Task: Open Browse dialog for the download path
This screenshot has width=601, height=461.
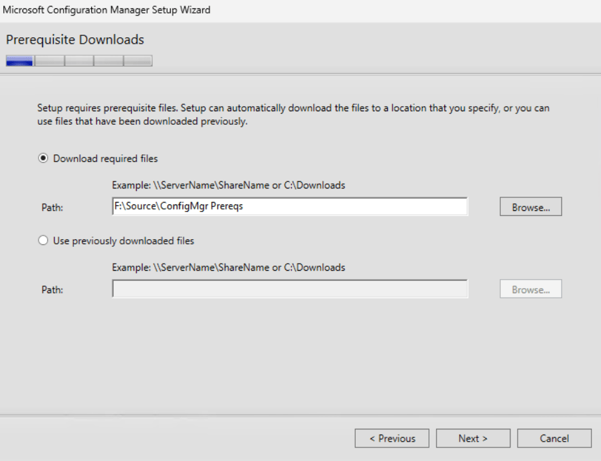Action: [530, 206]
